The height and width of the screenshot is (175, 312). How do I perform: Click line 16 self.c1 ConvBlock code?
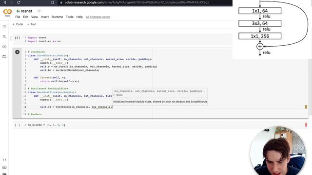click(76, 107)
